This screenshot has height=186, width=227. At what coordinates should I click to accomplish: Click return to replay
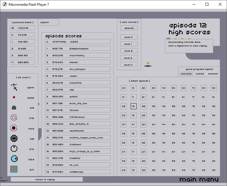(x=47, y=179)
